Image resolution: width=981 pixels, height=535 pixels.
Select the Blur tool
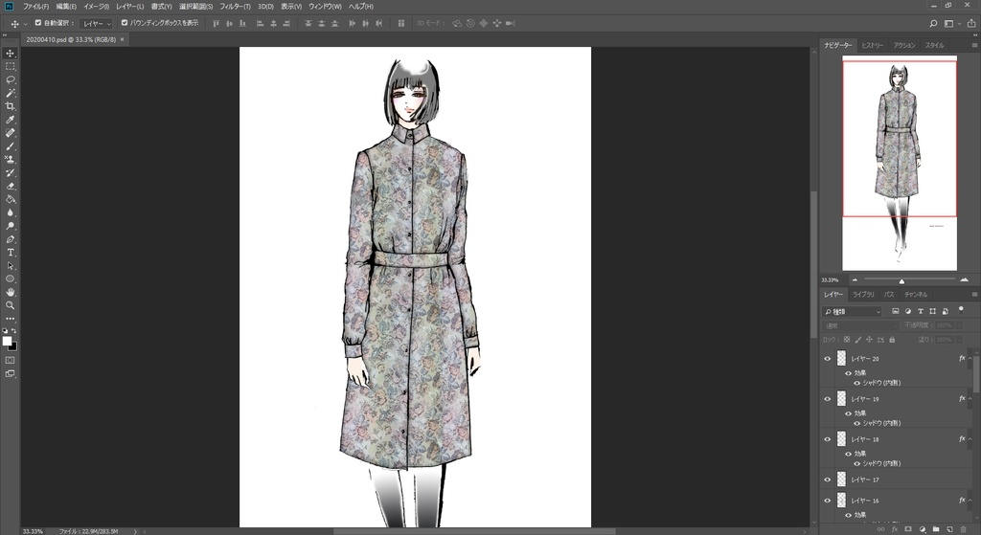tap(10, 213)
